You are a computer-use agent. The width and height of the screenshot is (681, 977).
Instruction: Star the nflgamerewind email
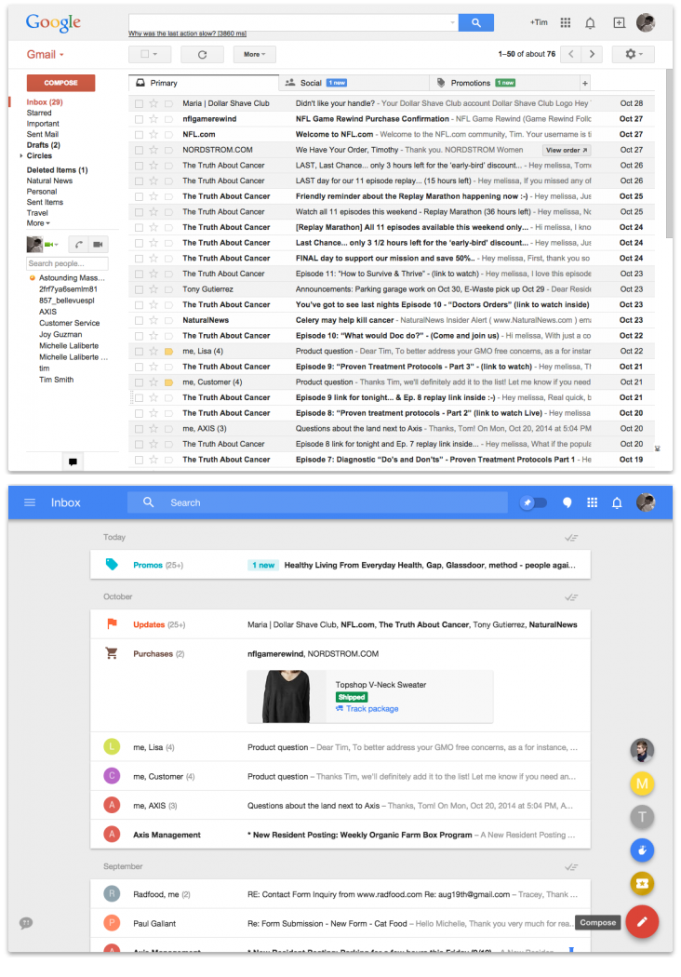coord(154,119)
